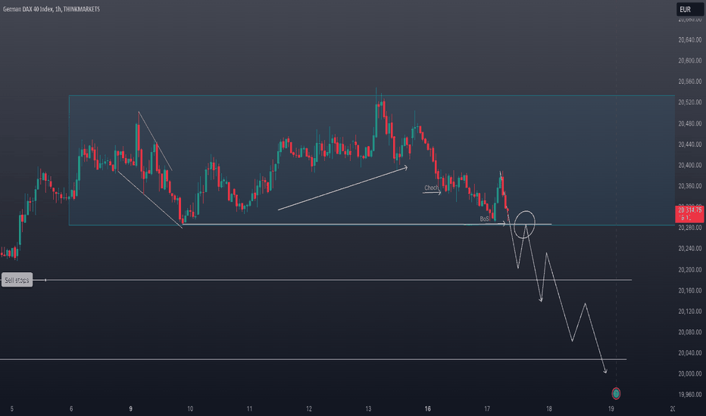This screenshot has width=706, height=416.
Task: Click date label 18 on the time axis
Action: pyautogui.click(x=549, y=408)
